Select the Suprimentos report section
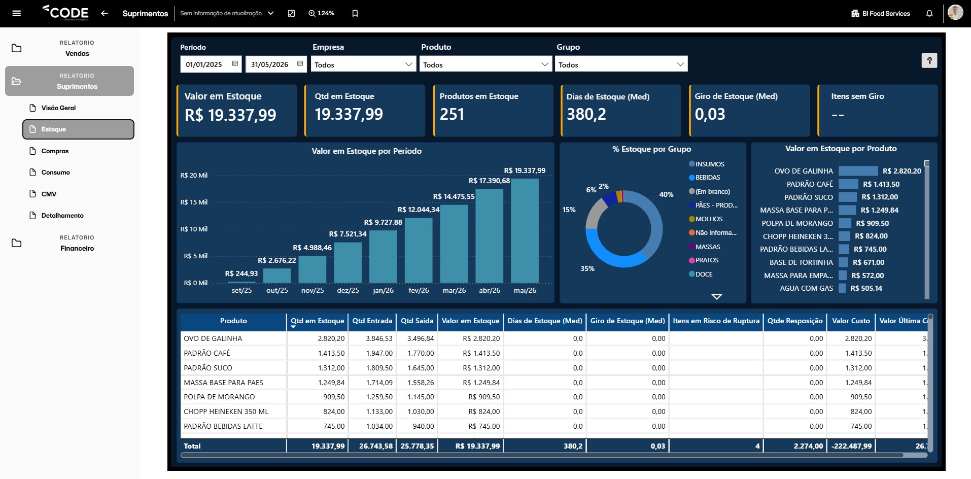Viewport: 971px width, 479px height. tap(70, 81)
